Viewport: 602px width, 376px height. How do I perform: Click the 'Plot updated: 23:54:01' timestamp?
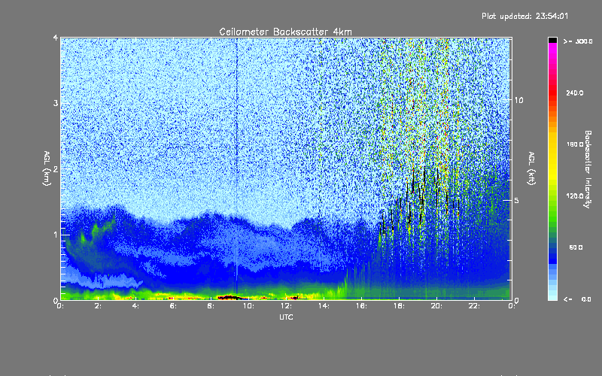click(x=524, y=16)
